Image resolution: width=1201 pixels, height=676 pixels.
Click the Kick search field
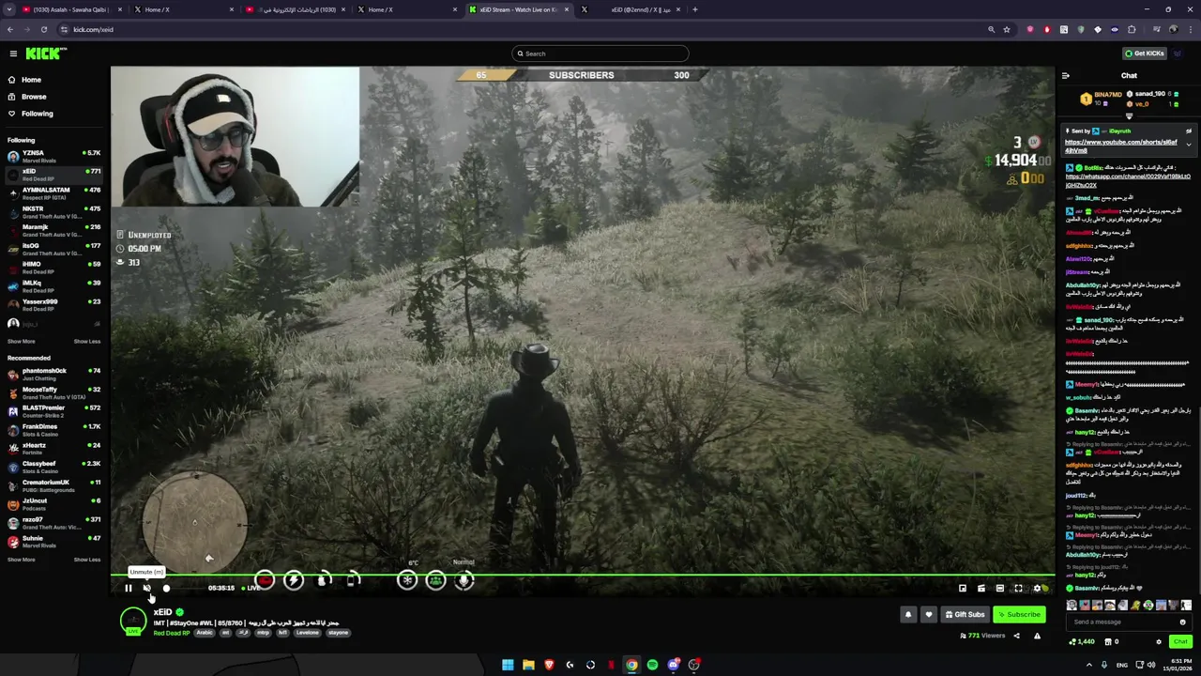point(600,54)
